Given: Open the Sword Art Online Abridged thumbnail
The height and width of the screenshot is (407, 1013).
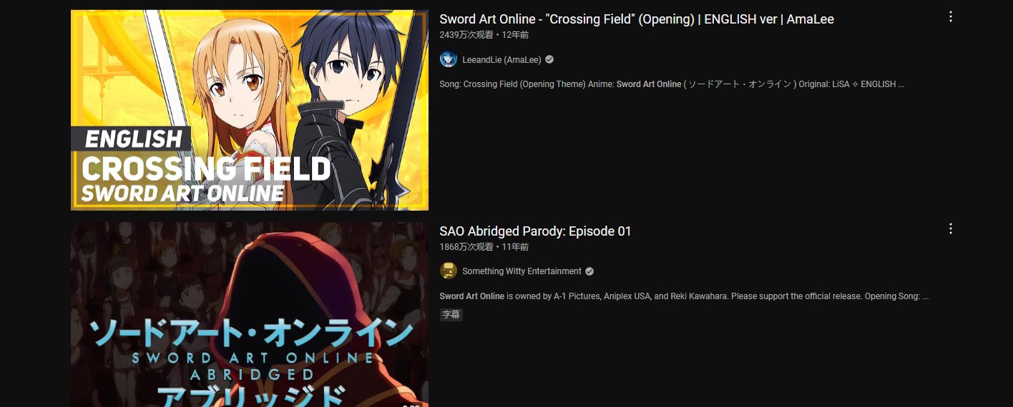Looking at the screenshot, I should pyautogui.click(x=250, y=314).
